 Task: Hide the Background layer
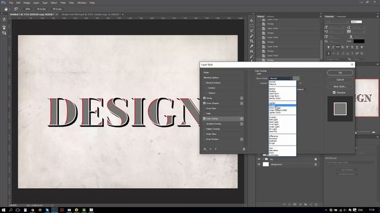pyautogui.click(x=259, y=164)
